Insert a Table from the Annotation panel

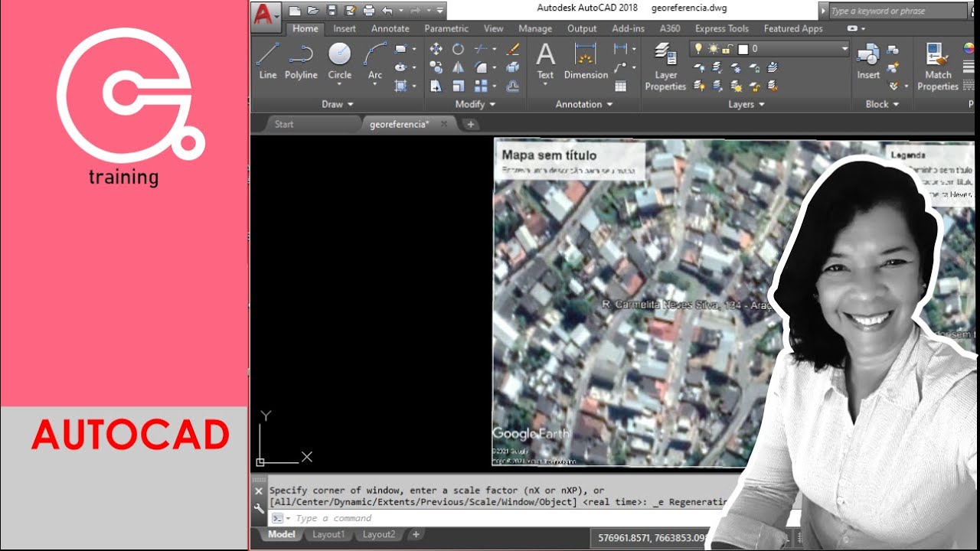click(621, 86)
